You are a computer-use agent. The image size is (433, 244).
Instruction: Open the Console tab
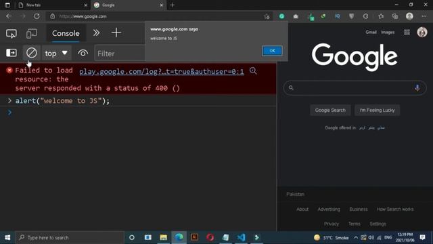66,33
